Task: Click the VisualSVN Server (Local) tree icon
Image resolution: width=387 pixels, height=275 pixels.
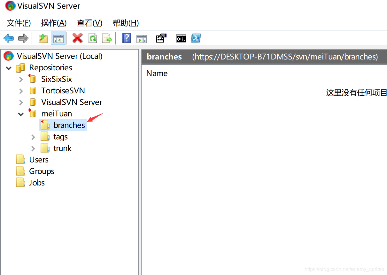Action: (9, 56)
